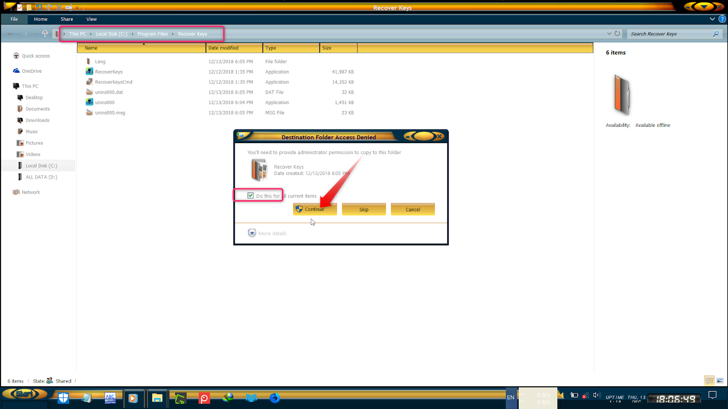Open Customize Quick Access Toolbar dropdown arrow
728x409 pixels.
pos(77,8)
